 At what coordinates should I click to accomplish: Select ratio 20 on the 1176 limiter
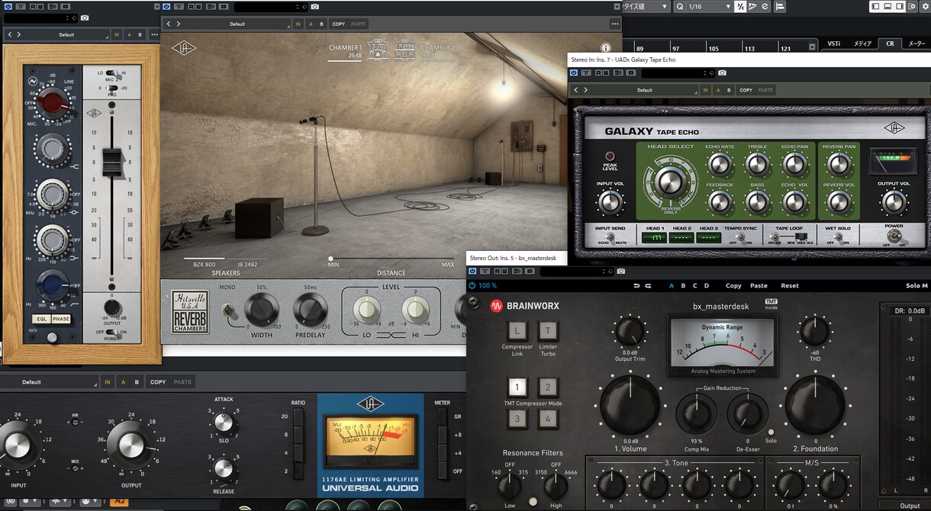[298, 417]
